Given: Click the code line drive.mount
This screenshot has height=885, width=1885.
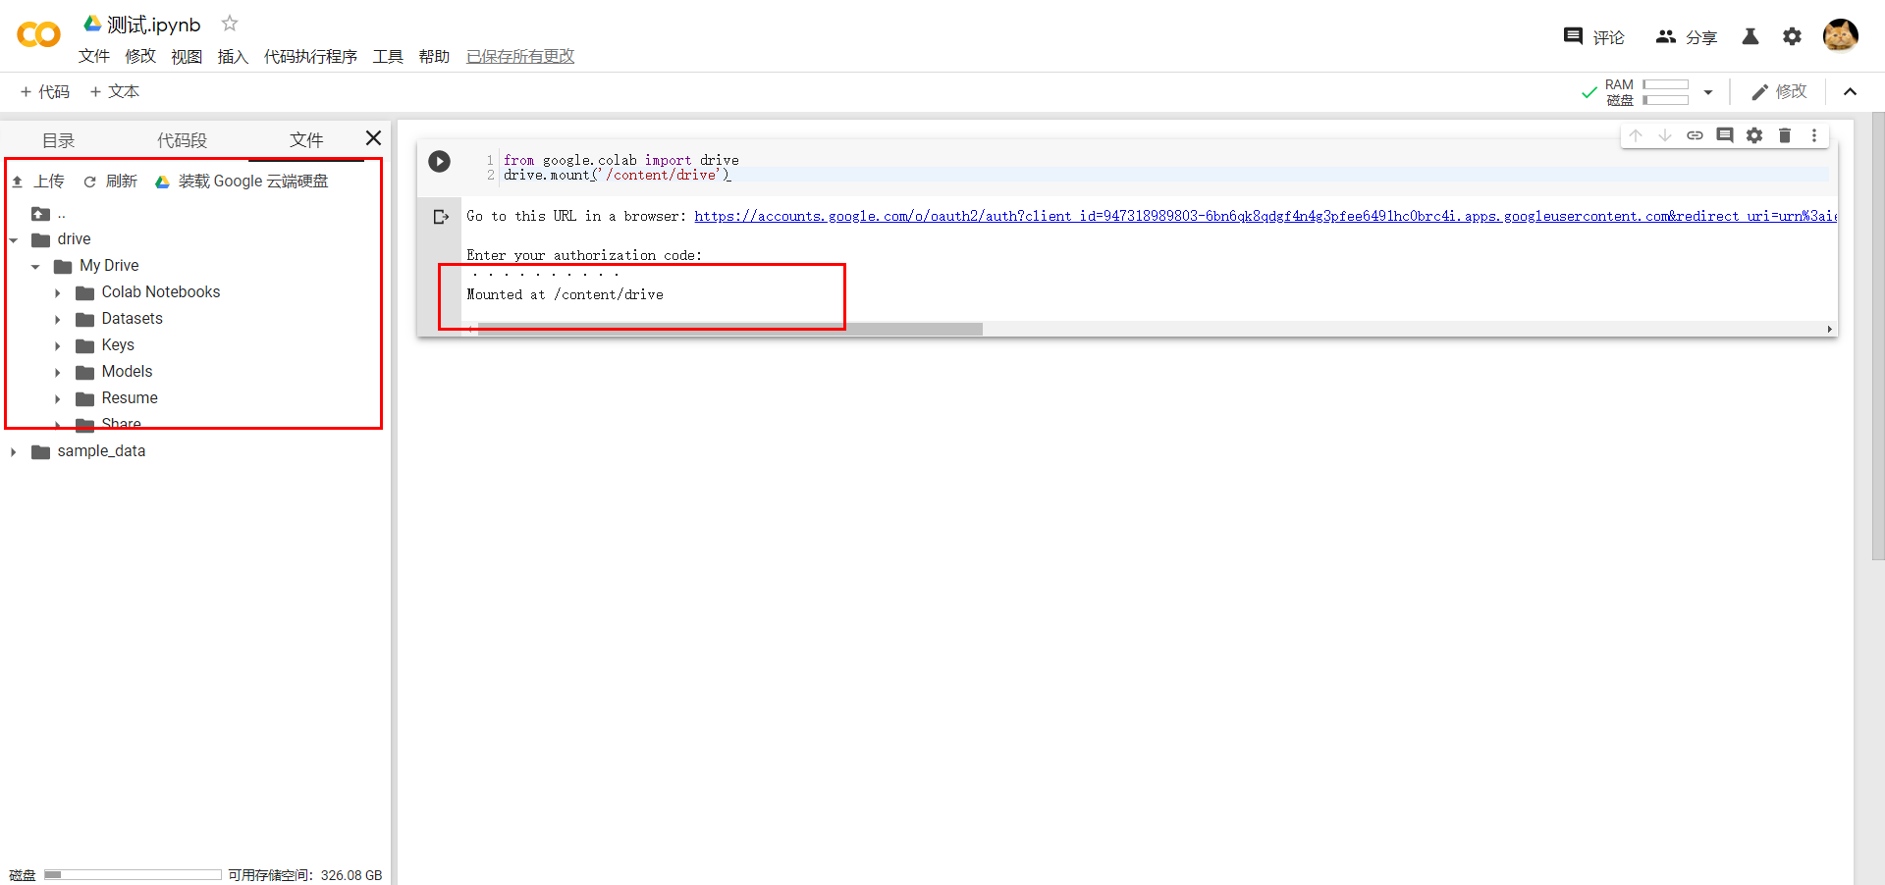Looking at the screenshot, I should (617, 175).
